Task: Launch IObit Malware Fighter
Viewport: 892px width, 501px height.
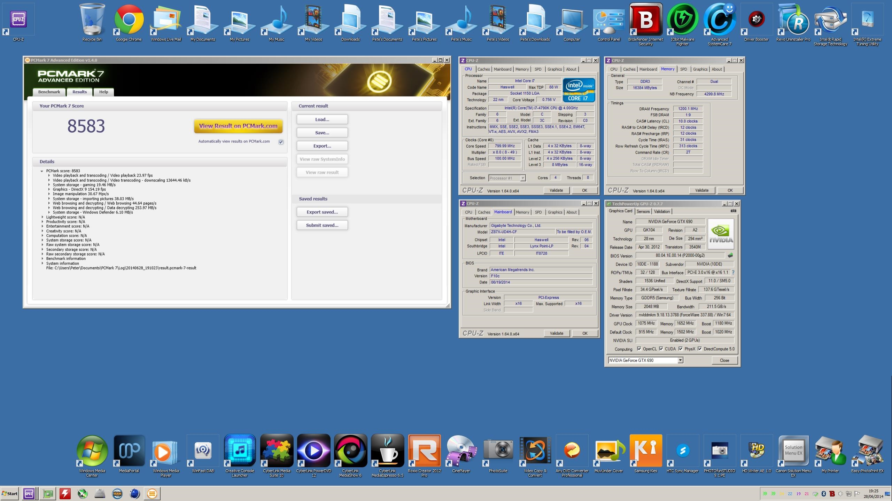Action: click(x=683, y=24)
